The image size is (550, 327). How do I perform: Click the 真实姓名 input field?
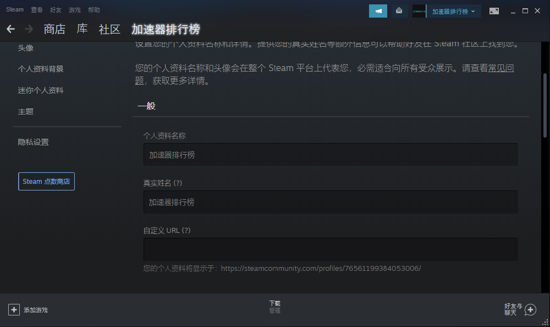[x=331, y=202]
